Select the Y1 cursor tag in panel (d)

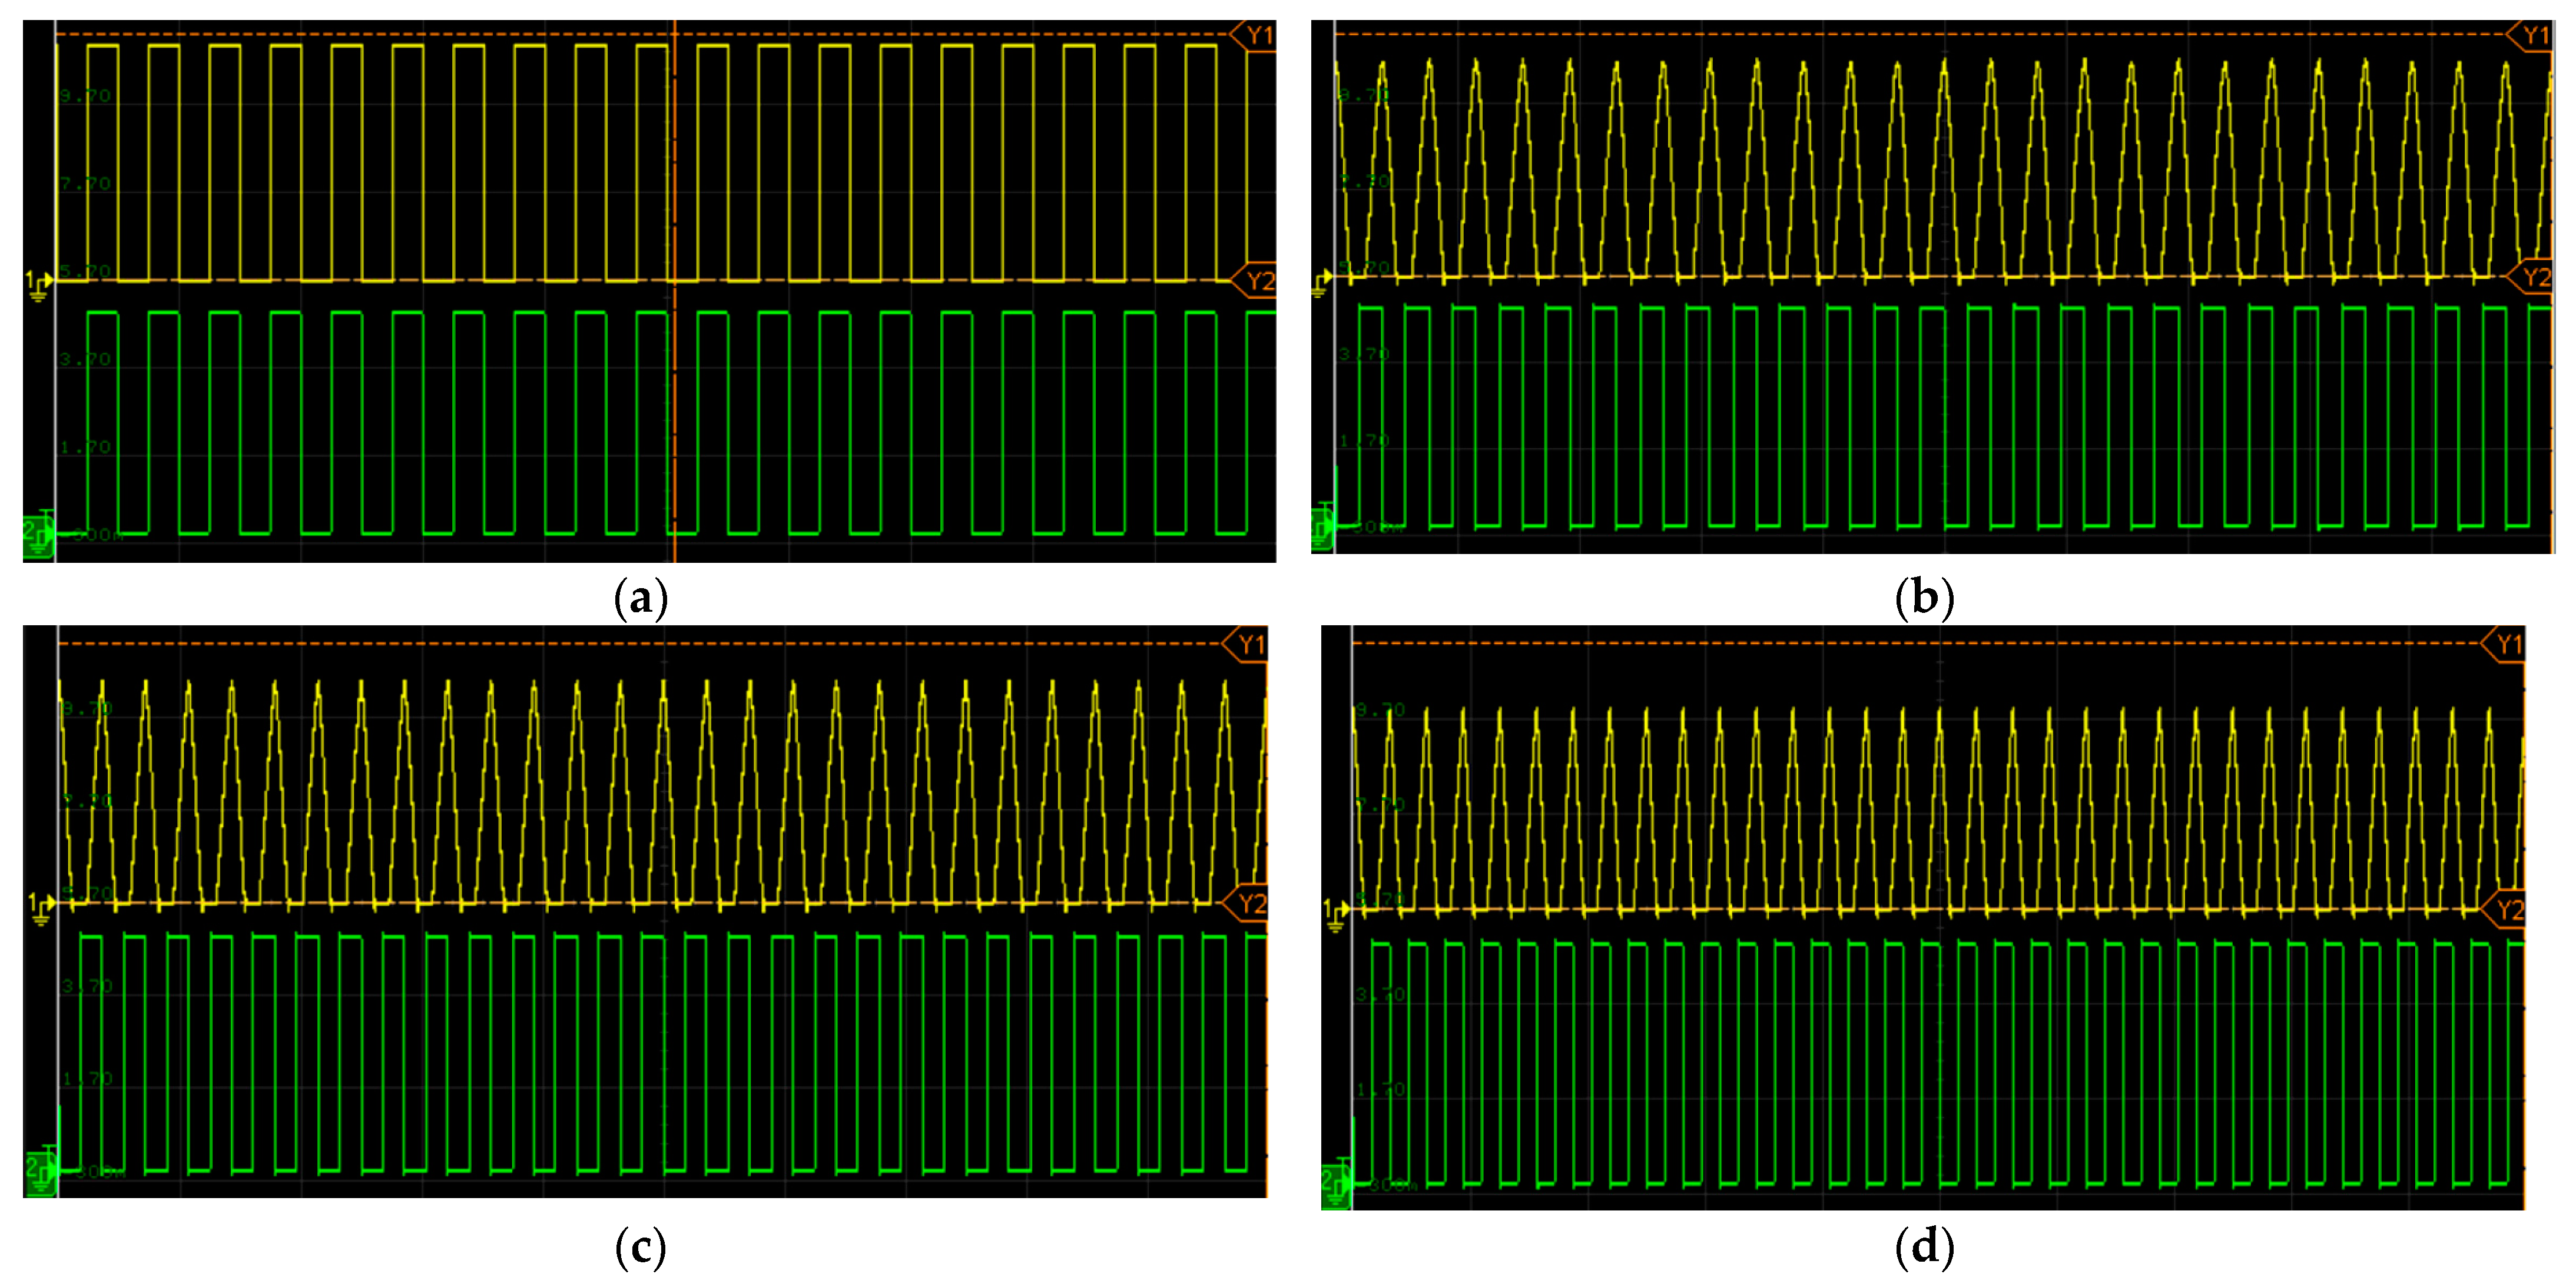(x=2507, y=645)
